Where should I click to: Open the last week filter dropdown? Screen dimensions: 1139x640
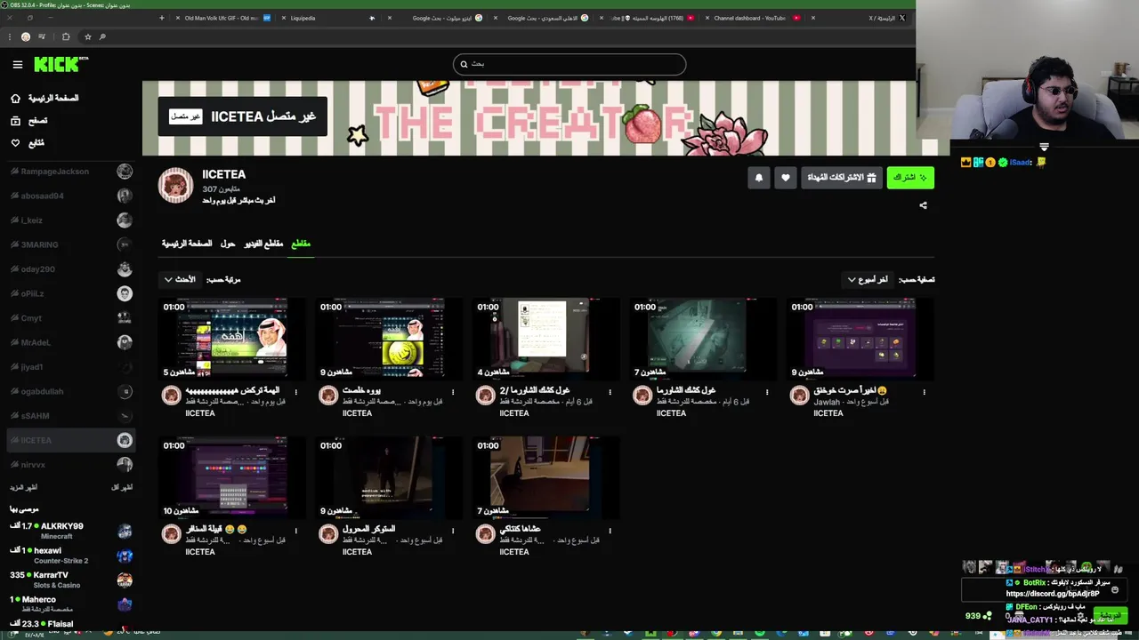pos(868,279)
